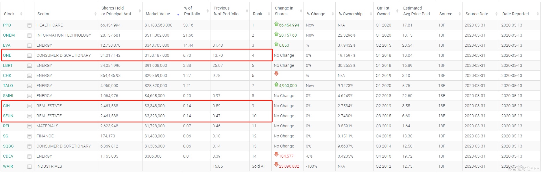Click the green up arrow in TALO row

276,85
